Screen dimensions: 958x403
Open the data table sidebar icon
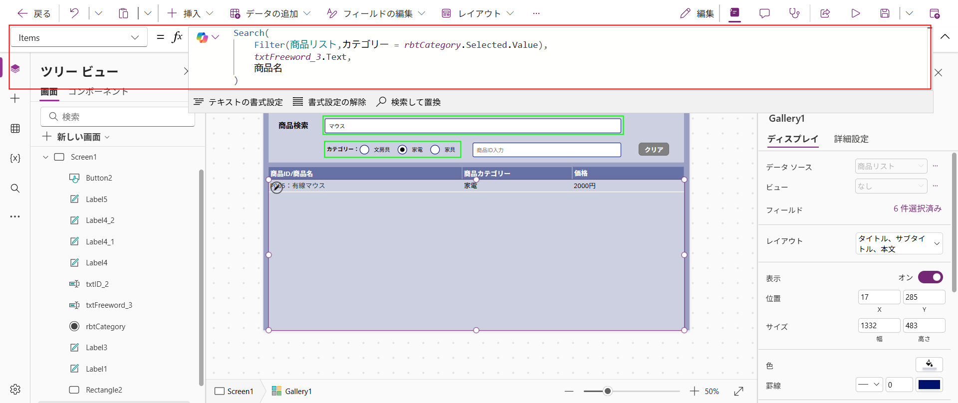coord(15,129)
